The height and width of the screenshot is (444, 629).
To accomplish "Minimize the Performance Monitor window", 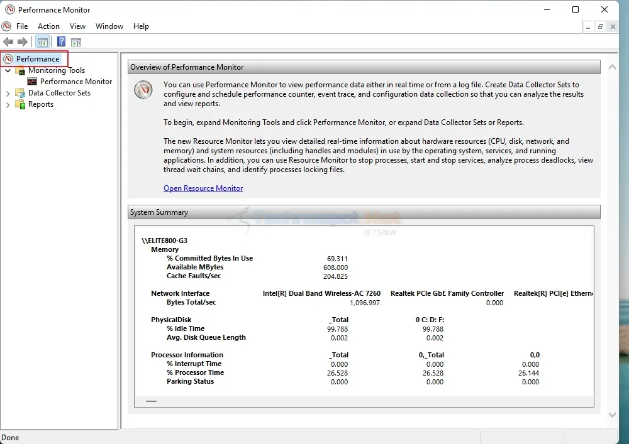I will 547,9.
